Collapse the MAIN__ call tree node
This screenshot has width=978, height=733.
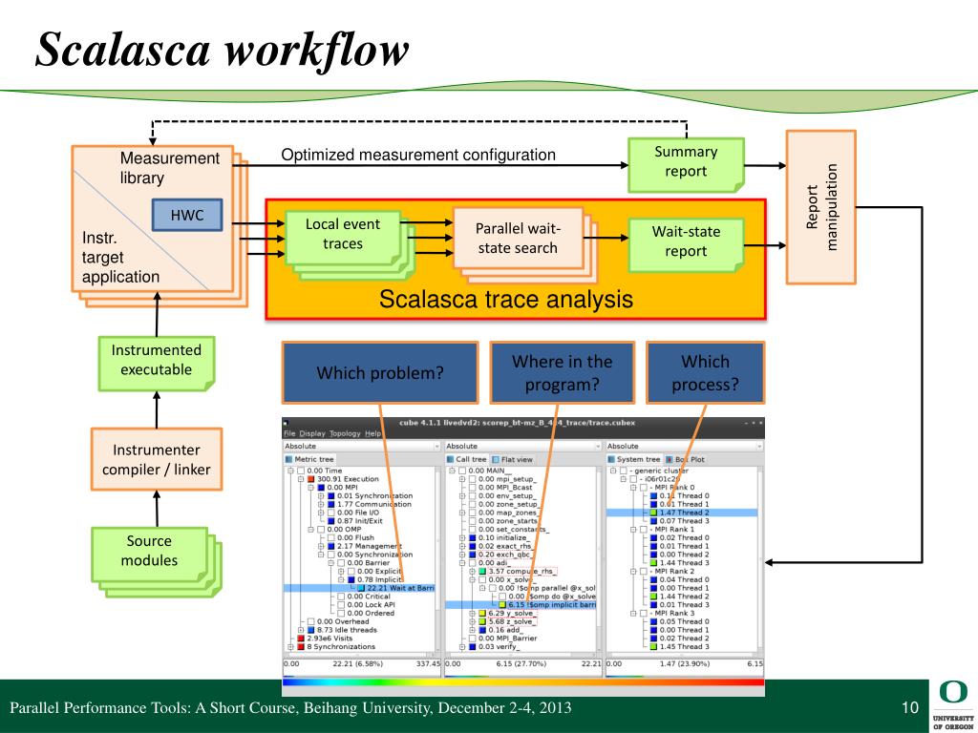(452, 471)
